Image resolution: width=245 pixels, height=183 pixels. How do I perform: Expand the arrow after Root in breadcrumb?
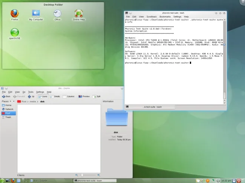[x=28, y=101]
